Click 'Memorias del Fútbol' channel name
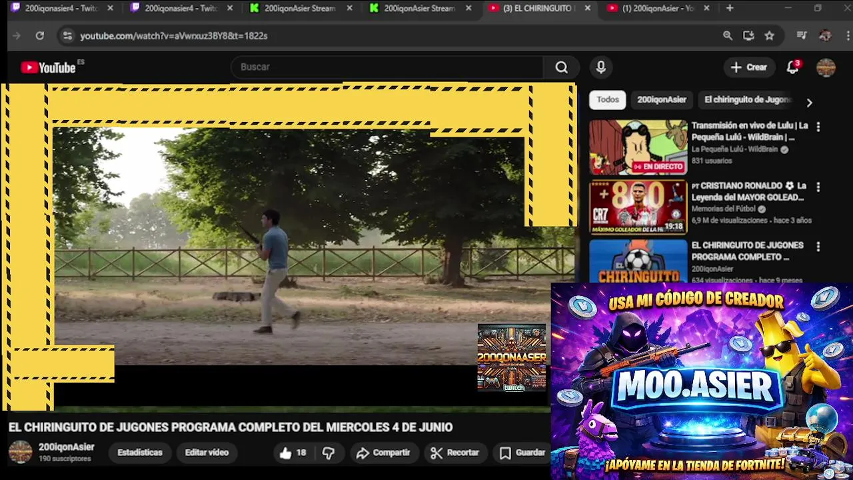853x480 pixels. [724, 209]
